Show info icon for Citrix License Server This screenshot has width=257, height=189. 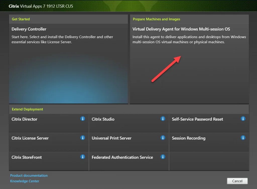pos(83,138)
